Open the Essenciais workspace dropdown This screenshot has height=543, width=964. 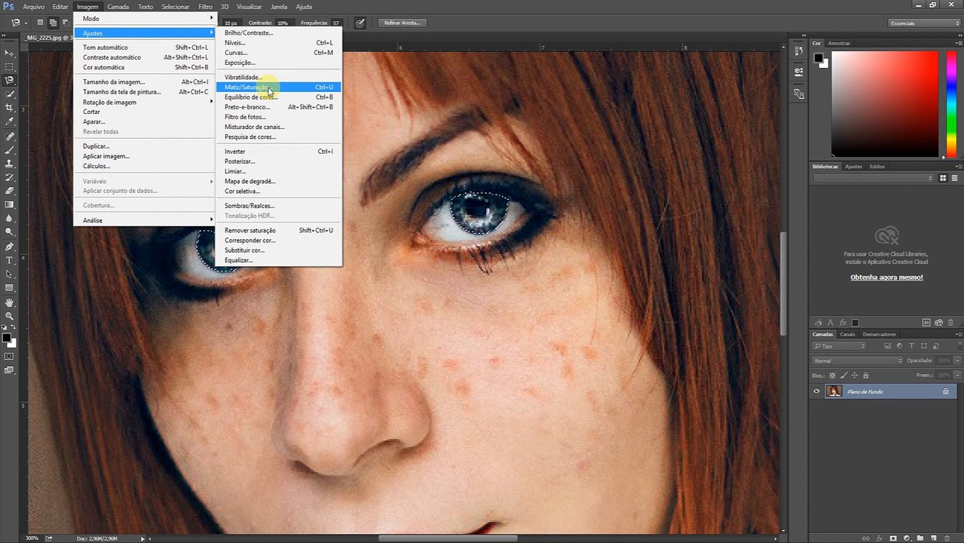click(x=923, y=23)
